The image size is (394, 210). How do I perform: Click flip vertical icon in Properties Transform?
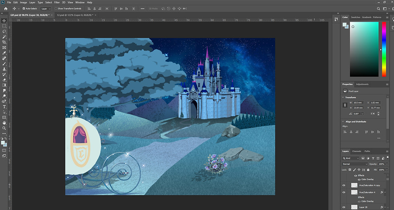378,114
